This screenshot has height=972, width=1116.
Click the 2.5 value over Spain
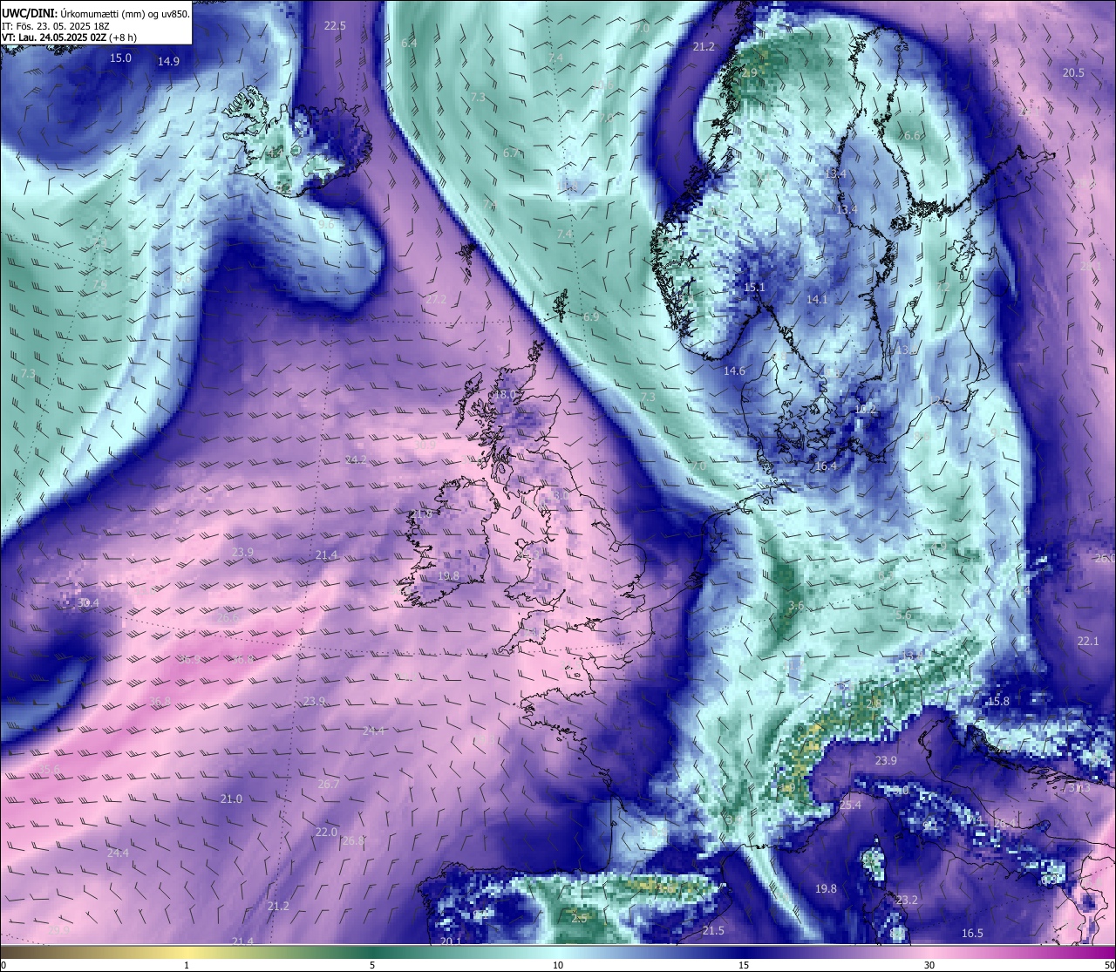pyautogui.click(x=580, y=919)
